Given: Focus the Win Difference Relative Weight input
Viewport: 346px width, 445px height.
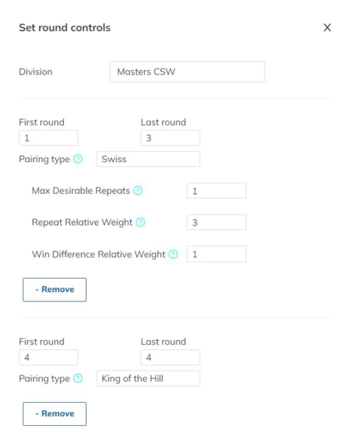Looking at the screenshot, I should pos(216,254).
